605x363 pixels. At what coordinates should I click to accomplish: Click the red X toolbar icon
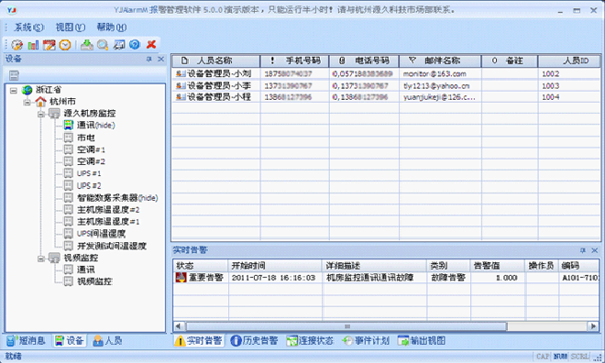pyautogui.click(x=151, y=44)
